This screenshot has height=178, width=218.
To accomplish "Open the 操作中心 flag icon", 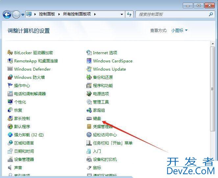I will click(10, 85).
